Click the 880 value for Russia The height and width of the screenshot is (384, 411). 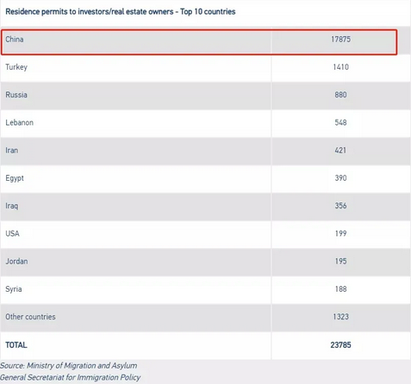pyautogui.click(x=340, y=95)
